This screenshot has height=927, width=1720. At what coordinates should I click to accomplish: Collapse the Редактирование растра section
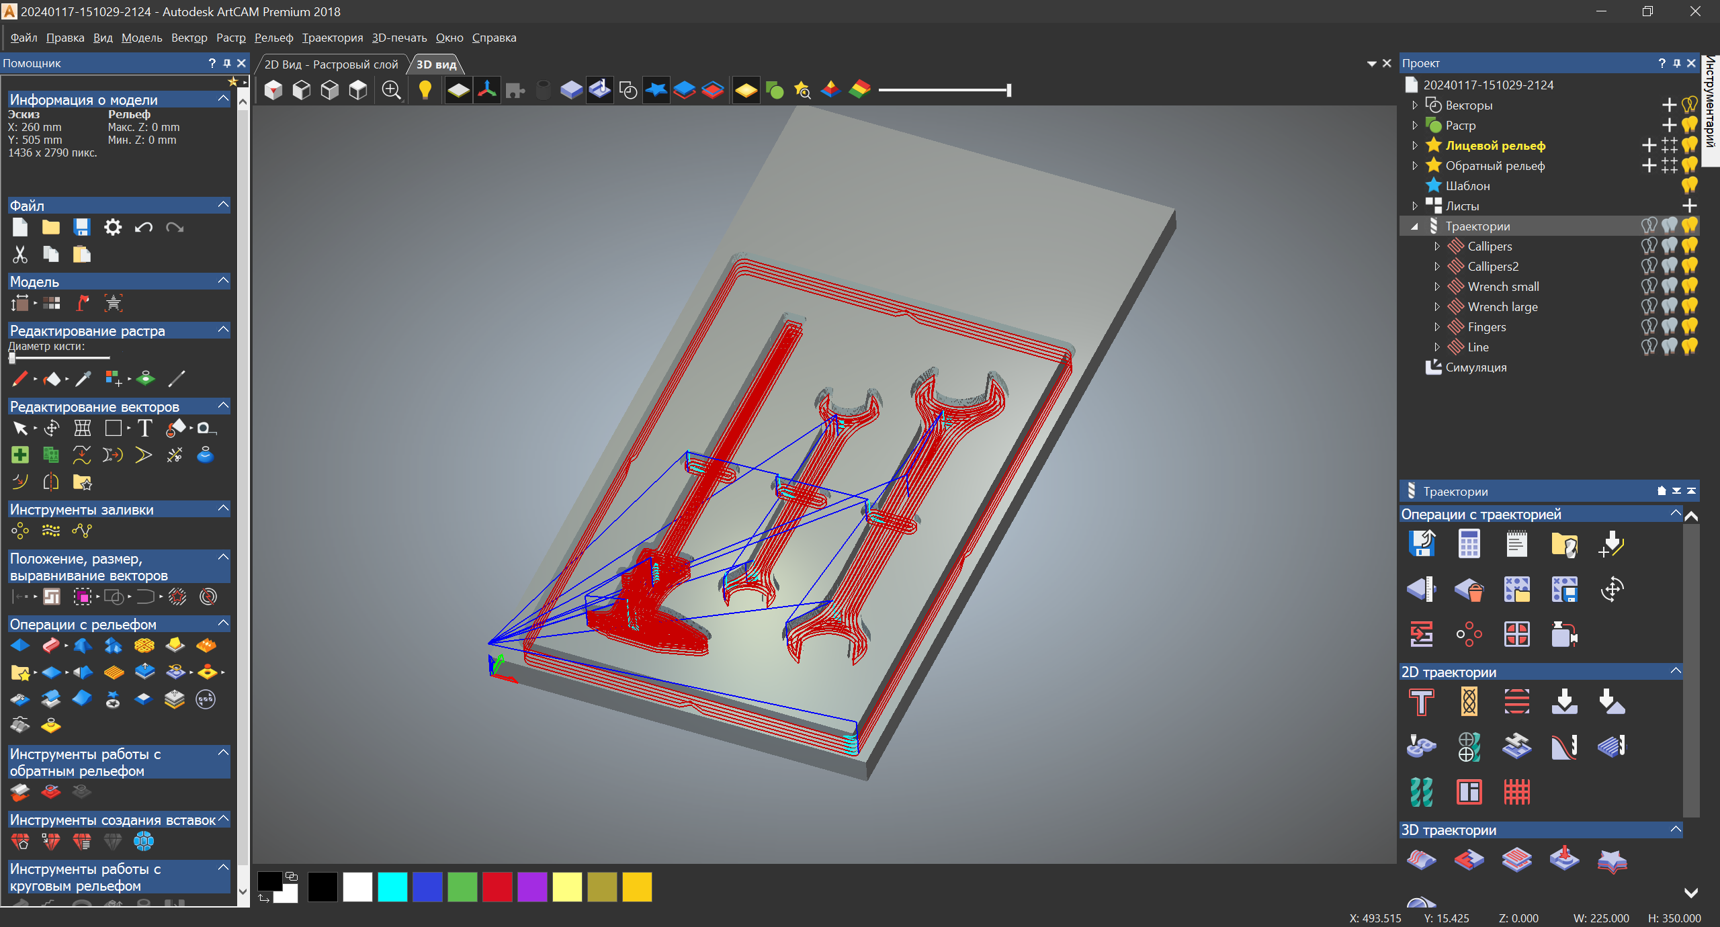pyautogui.click(x=223, y=330)
